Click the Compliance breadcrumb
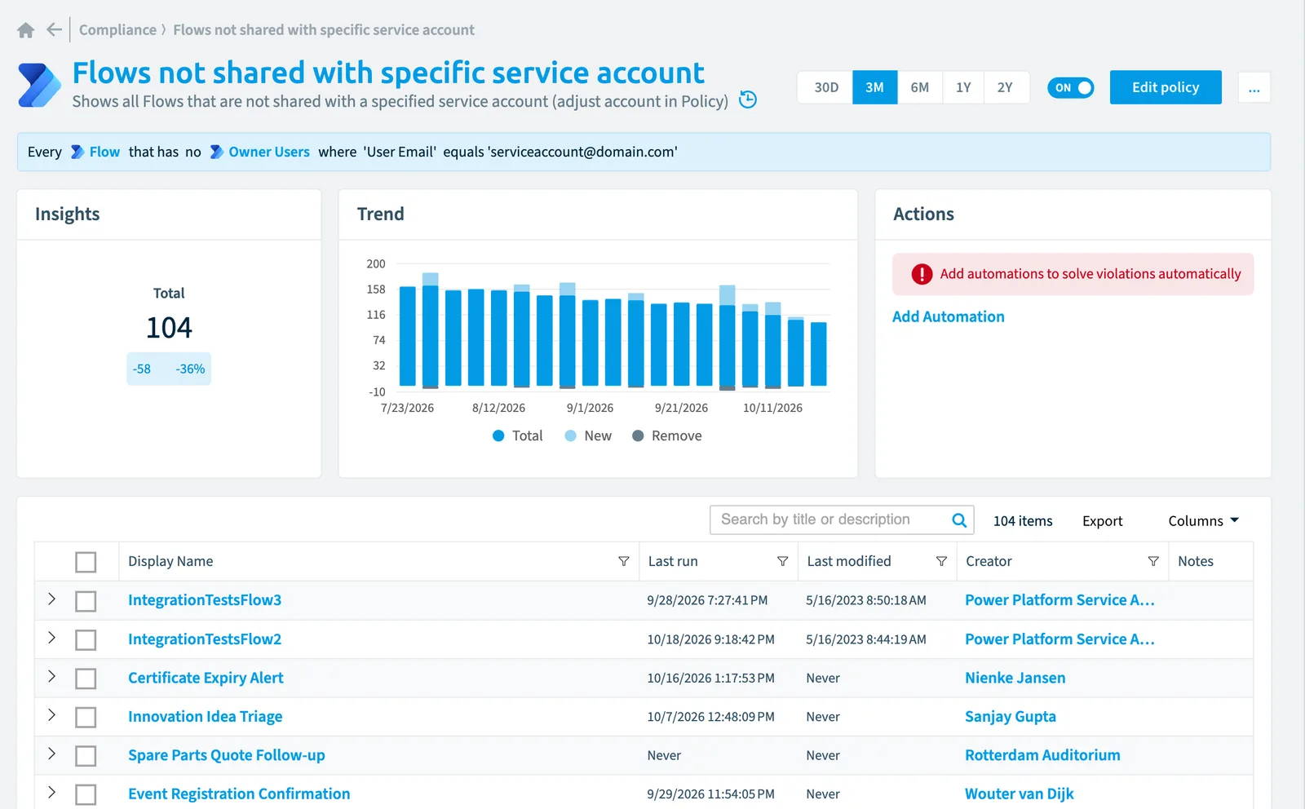Image resolution: width=1305 pixels, height=809 pixels. click(117, 30)
